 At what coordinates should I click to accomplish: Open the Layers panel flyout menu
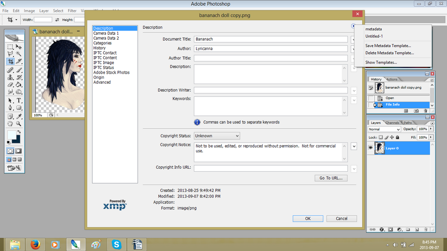pyautogui.click(x=432, y=123)
